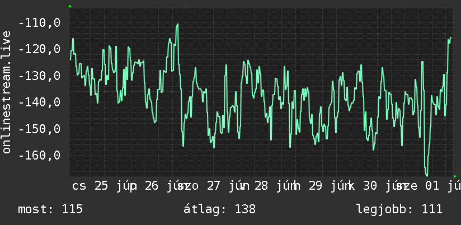Click the -160,0 y-axis label
Screen dimensions: 461x225
click(x=39, y=155)
